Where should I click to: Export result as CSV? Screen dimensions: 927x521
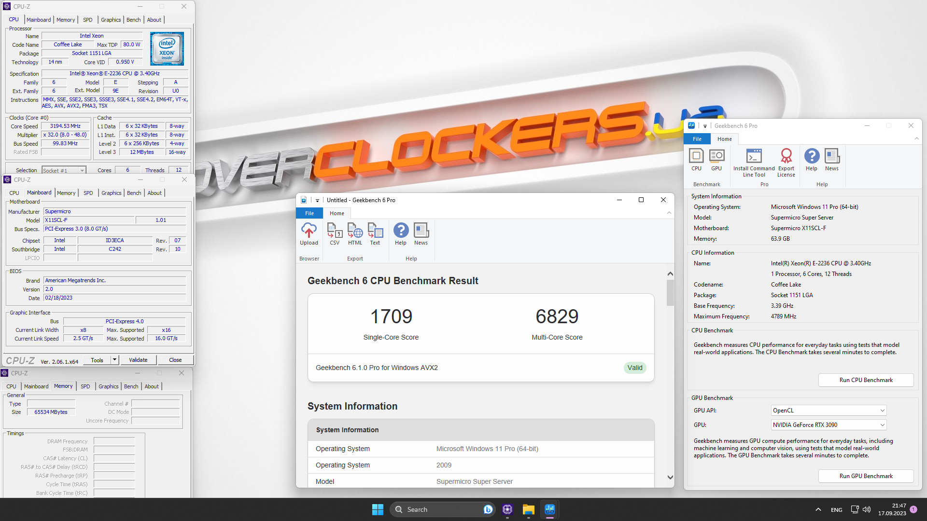pyautogui.click(x=335, y=234)
